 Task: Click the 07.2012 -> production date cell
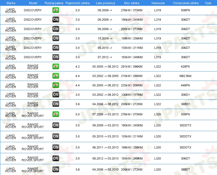coord(105,57)
